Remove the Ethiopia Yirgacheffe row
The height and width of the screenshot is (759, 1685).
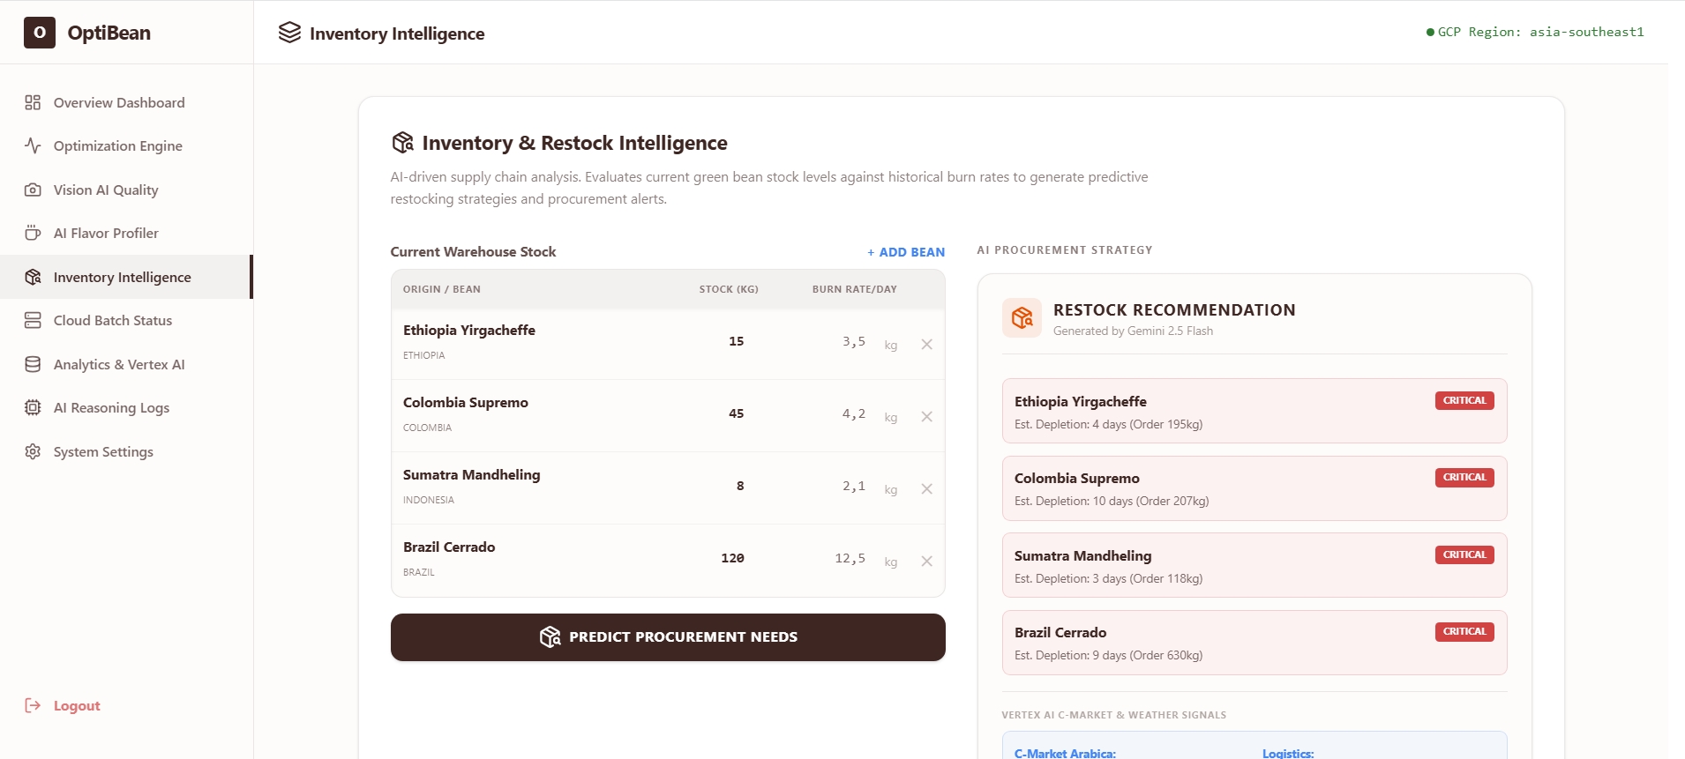926,345
